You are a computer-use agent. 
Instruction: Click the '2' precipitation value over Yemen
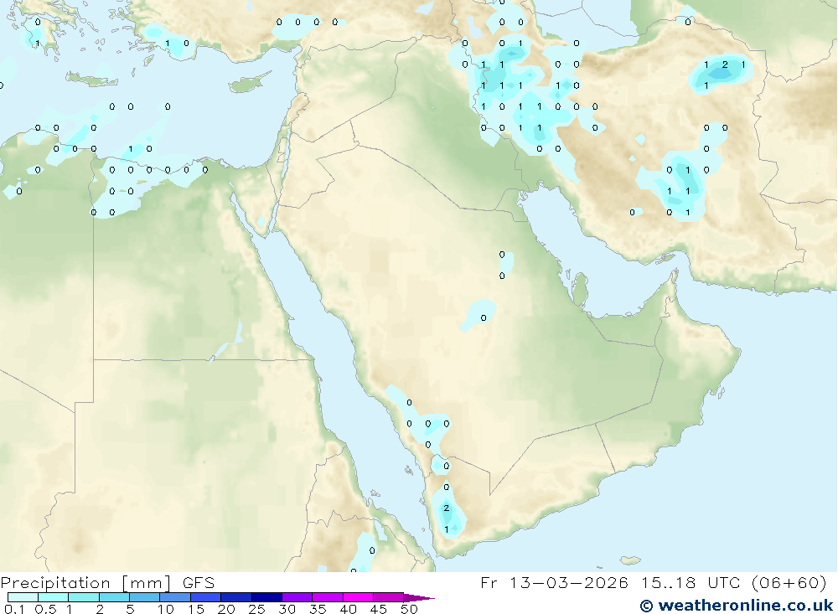click(447, 508)
